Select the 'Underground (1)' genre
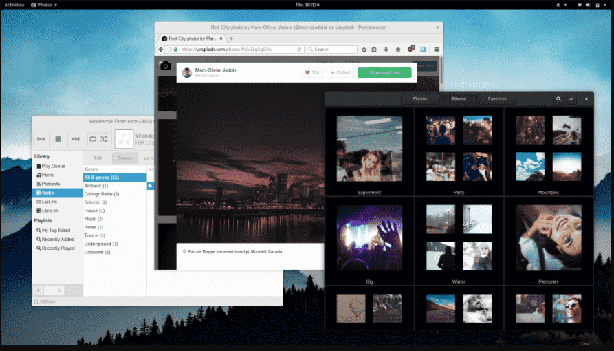Viewport: 614px width, 351px height. pos(115,244)
